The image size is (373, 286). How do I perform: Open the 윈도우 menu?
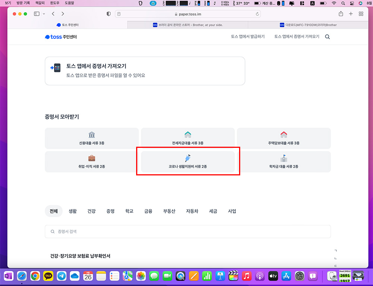[x=55, y=3]
